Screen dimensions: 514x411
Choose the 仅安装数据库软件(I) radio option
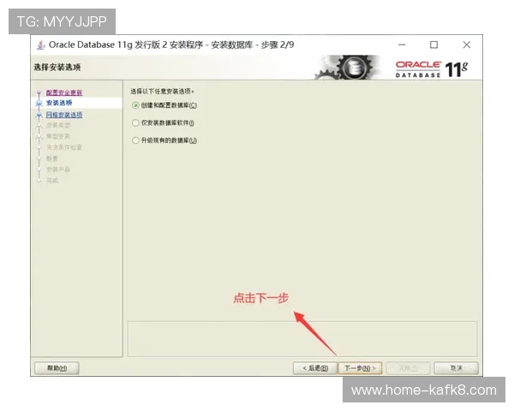coord(163,123)
